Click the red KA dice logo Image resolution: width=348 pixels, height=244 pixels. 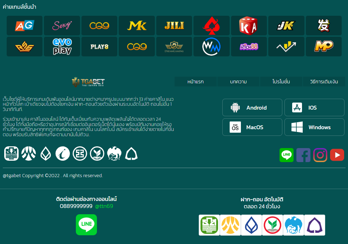tap(249, 26)
